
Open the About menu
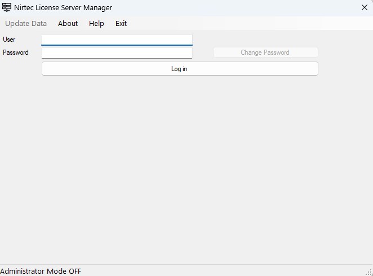(x=68, y=24)
